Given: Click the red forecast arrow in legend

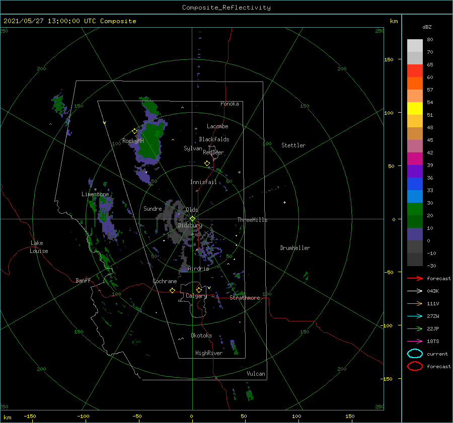Looking at the screenshot, I should coord(415,278).
